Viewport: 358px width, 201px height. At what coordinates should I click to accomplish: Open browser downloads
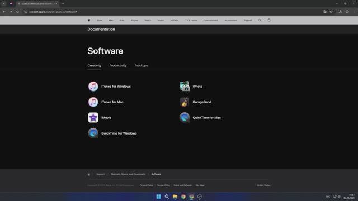coord(341,12)
